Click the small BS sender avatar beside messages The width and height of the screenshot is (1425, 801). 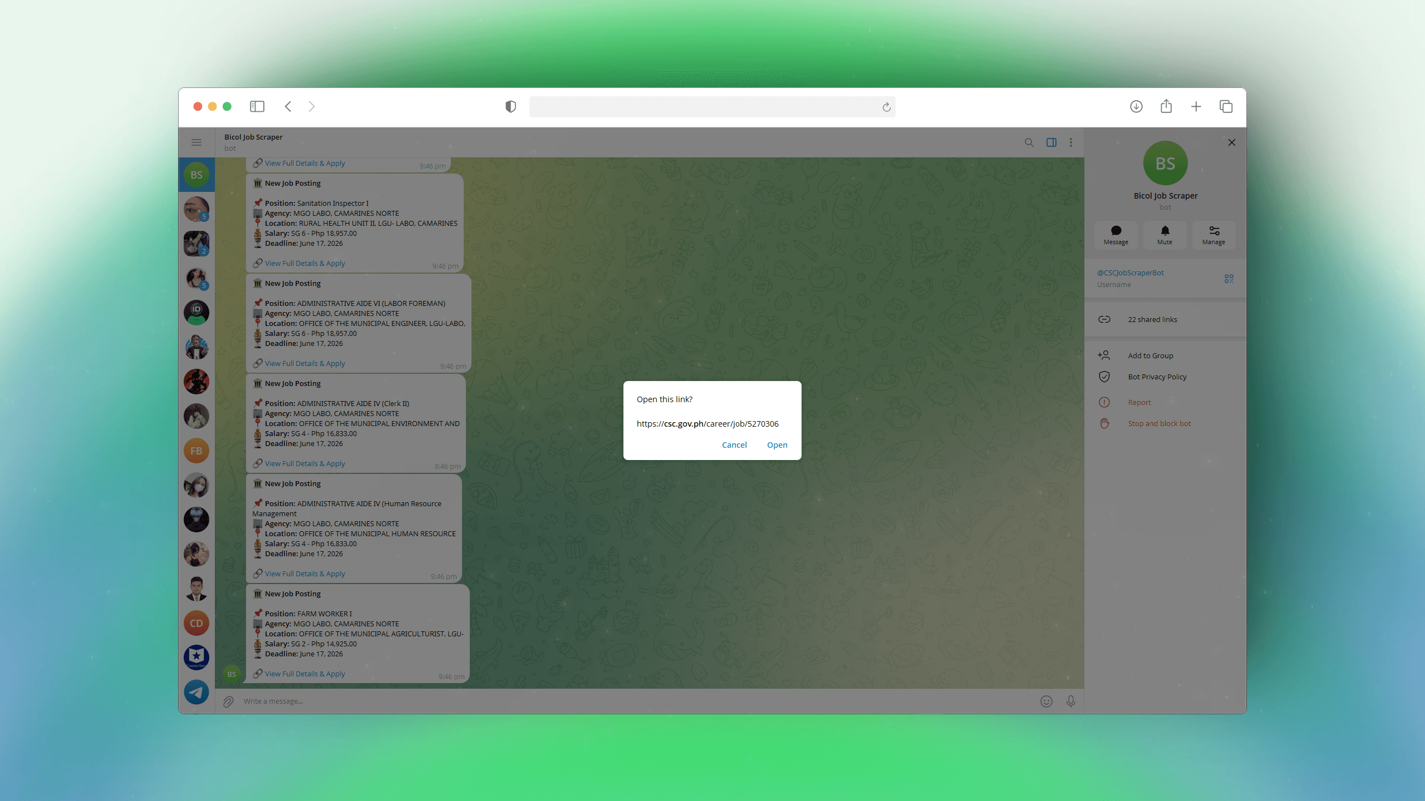tap(232, 674)
